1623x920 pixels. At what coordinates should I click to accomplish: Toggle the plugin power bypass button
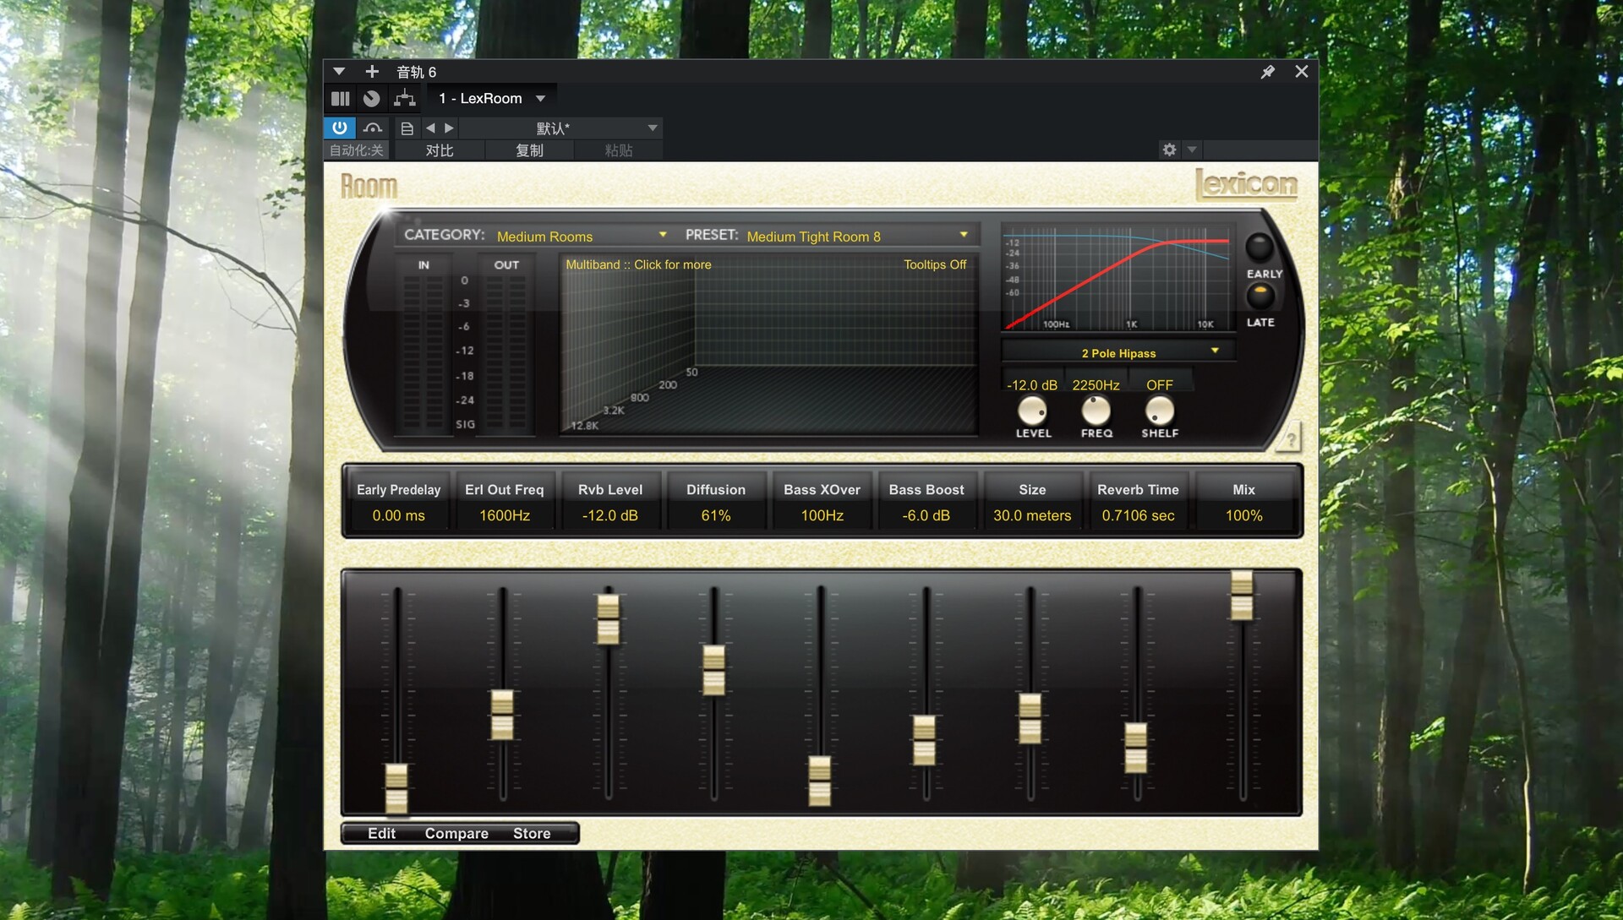[339, 128]
